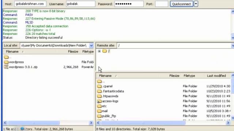Click the Local site path field
234x131 pixels.
pos(54,45)
